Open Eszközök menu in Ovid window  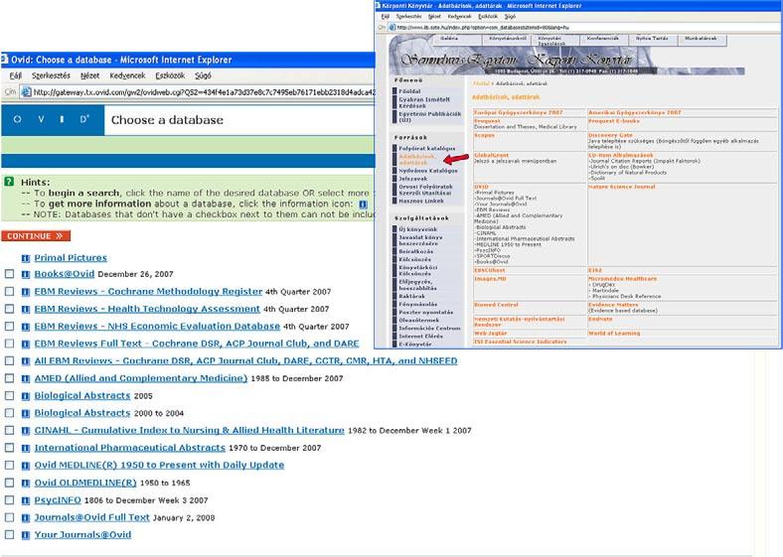click(x=170, y=75)
